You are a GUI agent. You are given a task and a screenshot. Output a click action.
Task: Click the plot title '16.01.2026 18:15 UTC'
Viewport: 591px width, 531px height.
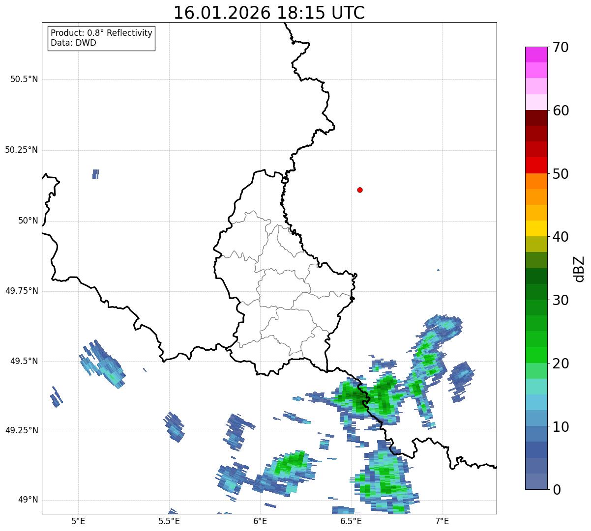click(269, 13)
